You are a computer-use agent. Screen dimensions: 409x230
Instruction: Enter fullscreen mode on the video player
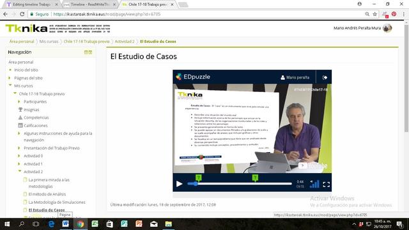pyautogui.click(x=327, y=185)
